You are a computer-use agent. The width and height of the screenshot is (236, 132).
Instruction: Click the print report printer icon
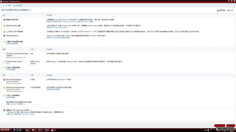[x=229, y=10]
